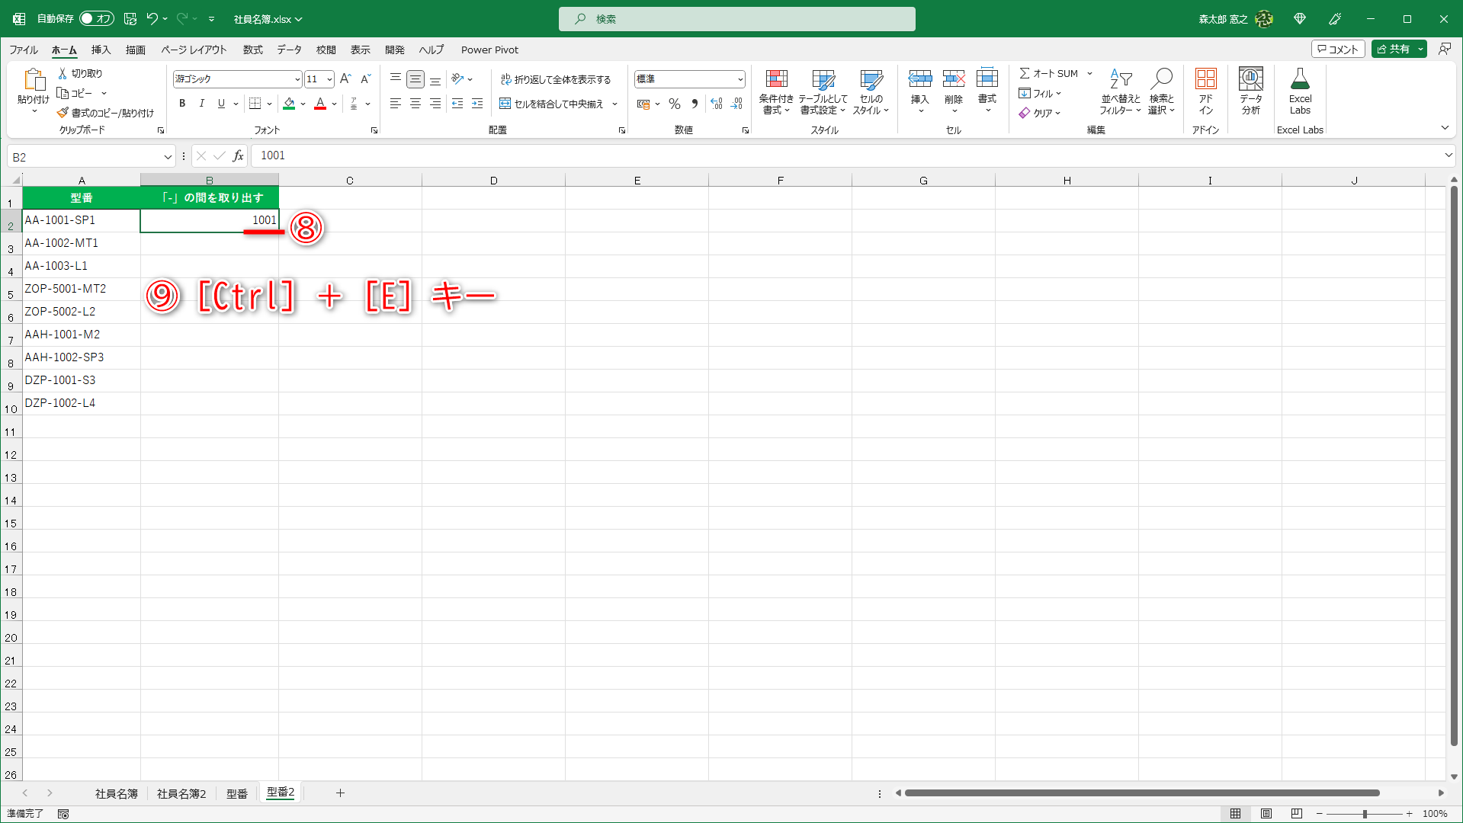Viewport: 1463px width, 823px height.
Task: Toggle align left
Action: [x=396, y=104]
